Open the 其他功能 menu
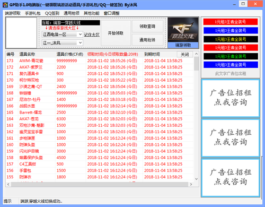Image resolution: width=265 pixels, height=207 pixels. click(x=92, y=13)
